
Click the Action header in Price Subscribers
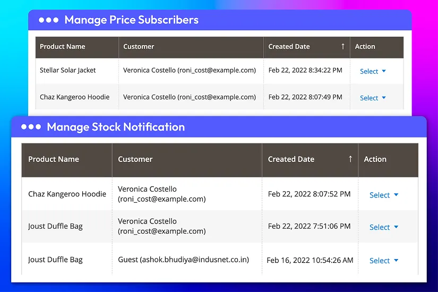365,46
